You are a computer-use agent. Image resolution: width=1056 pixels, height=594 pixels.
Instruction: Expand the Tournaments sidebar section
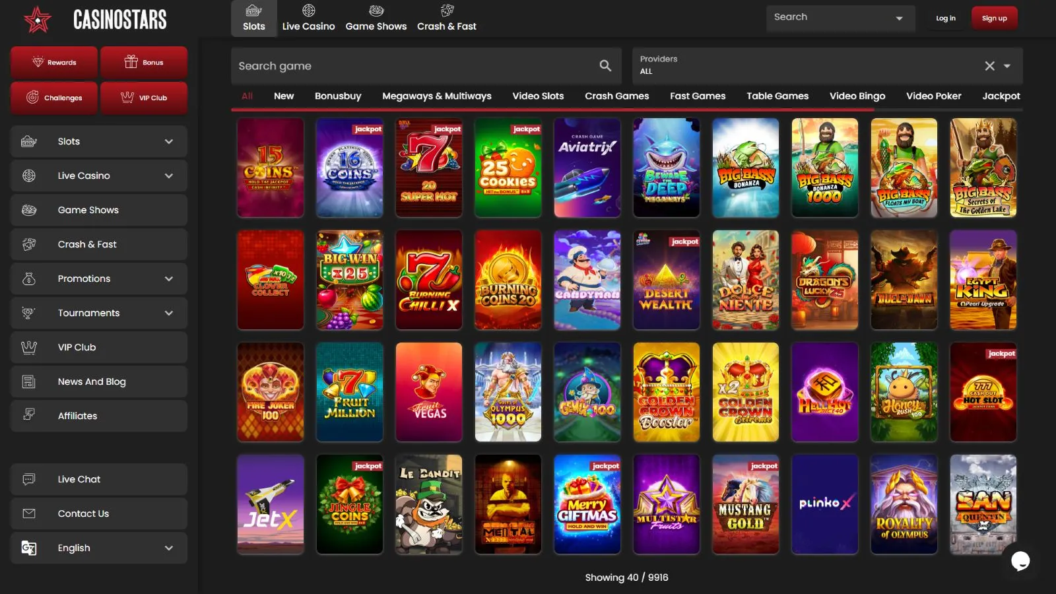pos(169,313)
